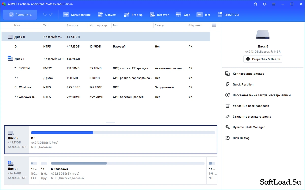Toggle the column view options icon

pos(213,25)
